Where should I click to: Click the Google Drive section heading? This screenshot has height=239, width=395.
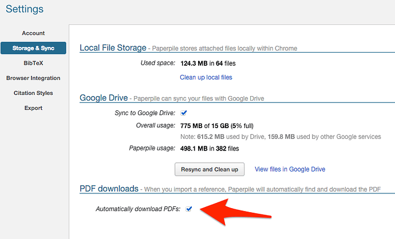[x=104, y=98]
